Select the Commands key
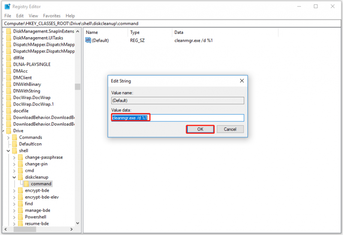 point(30,137)
